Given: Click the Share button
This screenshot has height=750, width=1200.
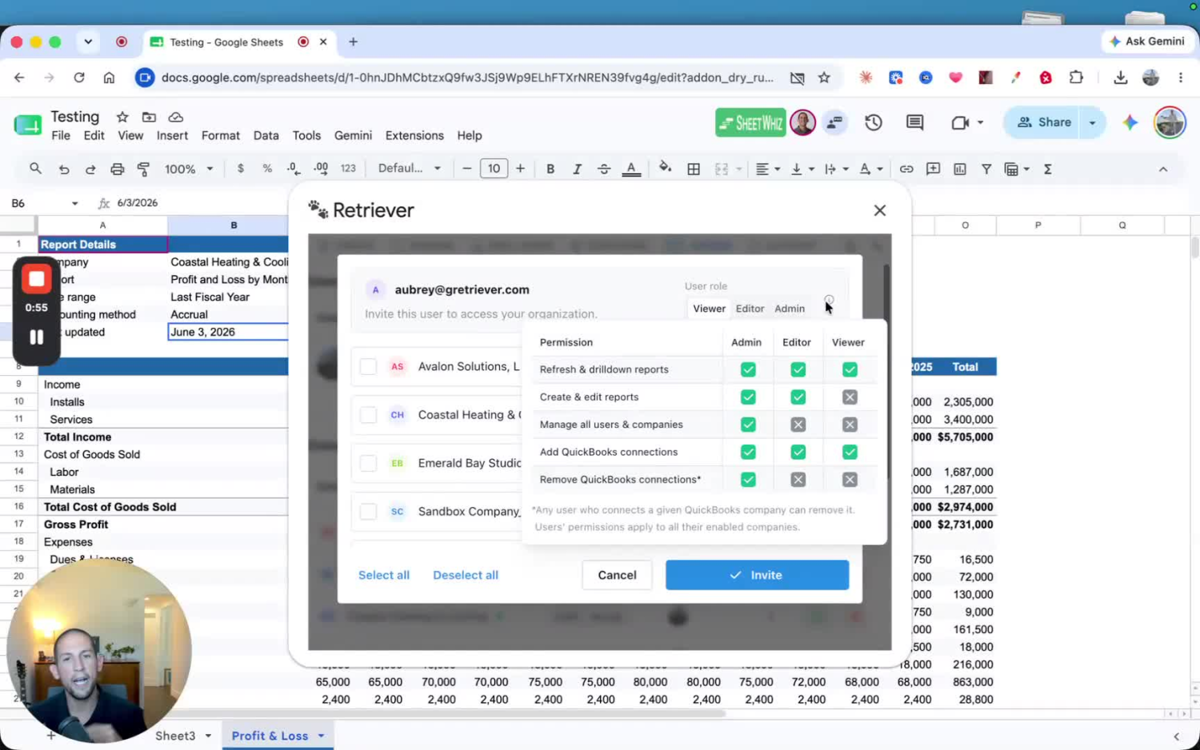Looking at the screenshot, I should 1043,122.
